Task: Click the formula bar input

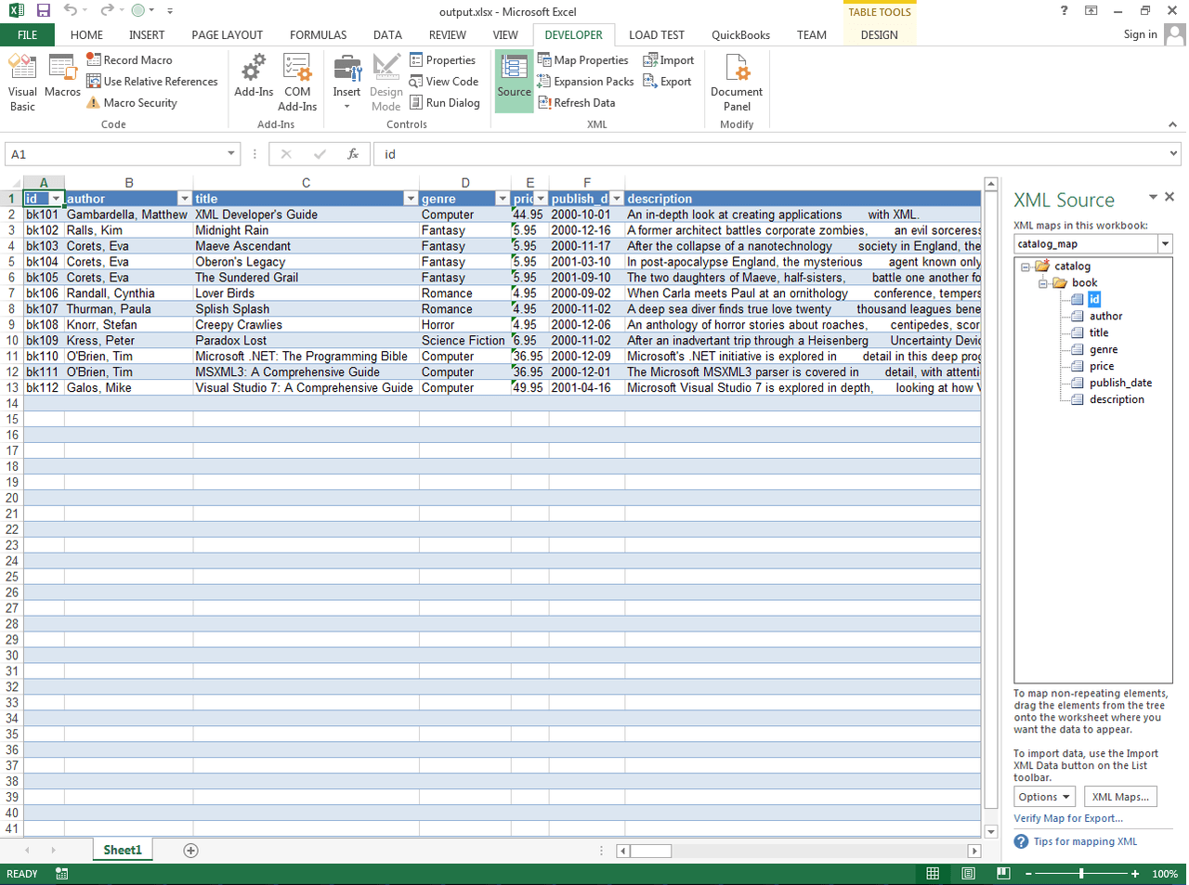Action: point(770,154)
